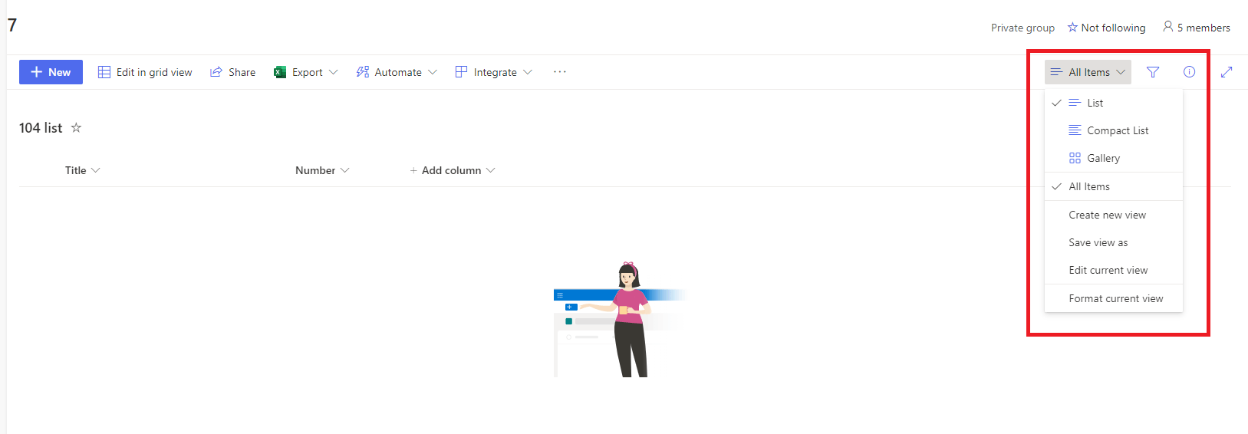Open the Title column header menu
The image size is (1248, 434).
coord(83,170)
